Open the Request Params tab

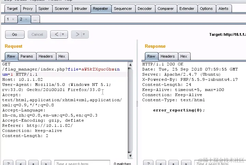27,56
